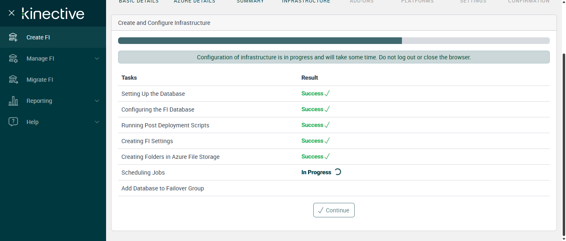Image resolution: width=566 pixels, height=241 pixels.
Task: Click the Kinective logo
Action: (x=53, y=14)
